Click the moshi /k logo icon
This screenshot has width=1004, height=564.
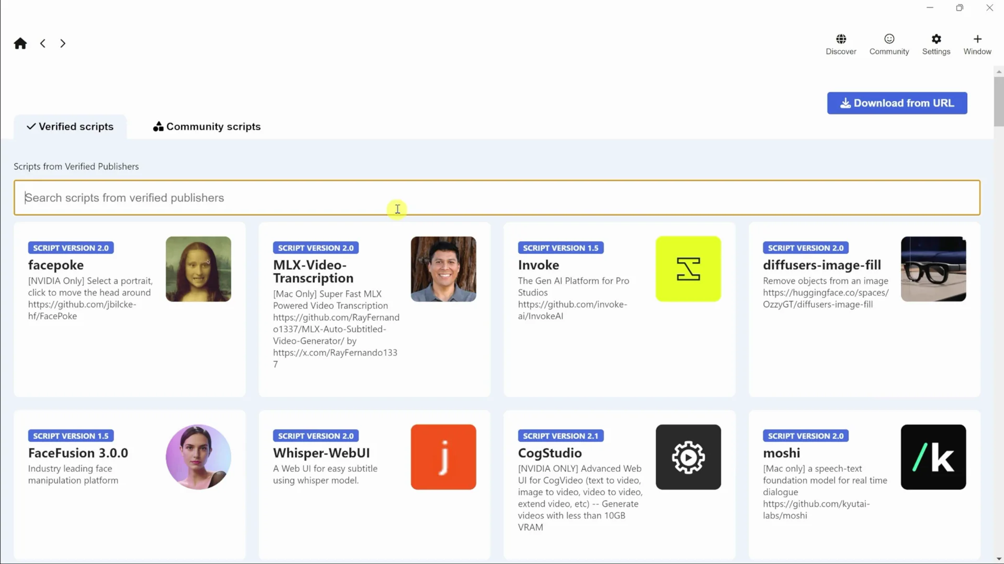pos(933,457)
